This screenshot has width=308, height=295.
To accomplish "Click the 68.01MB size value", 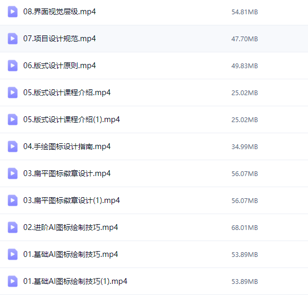I will tap(245, 227).
